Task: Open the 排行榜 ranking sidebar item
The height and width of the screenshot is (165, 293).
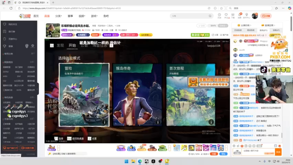Action: 12,32
